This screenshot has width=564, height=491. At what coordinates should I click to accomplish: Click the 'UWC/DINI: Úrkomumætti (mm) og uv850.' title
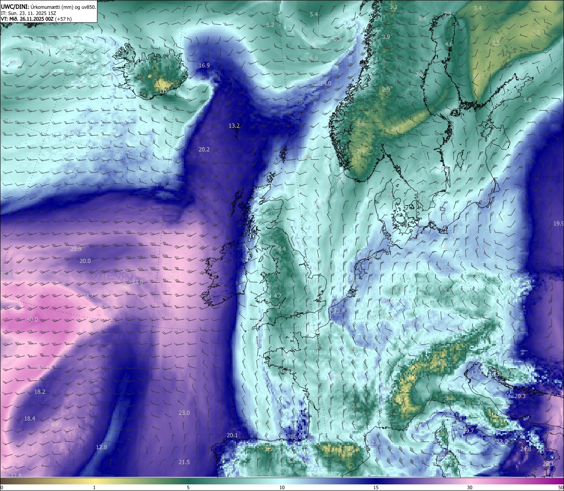tap(48, 7)
